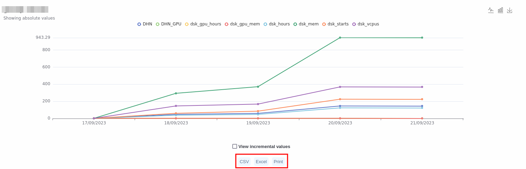This screenshot has width=526, height=169.
Task: Hide the DHN_GPU legend series
Action: point(168,24)
